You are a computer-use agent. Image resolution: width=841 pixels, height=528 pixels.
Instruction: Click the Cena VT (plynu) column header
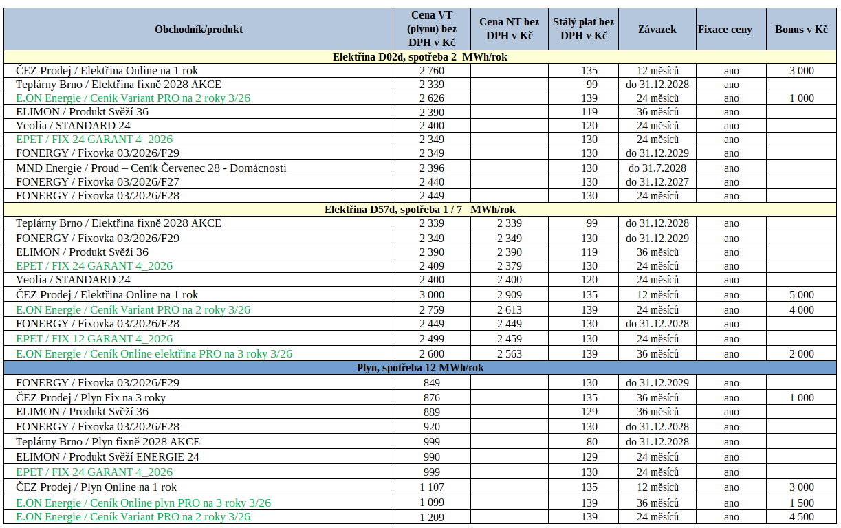pyautogui.click(x=431, y=29)
